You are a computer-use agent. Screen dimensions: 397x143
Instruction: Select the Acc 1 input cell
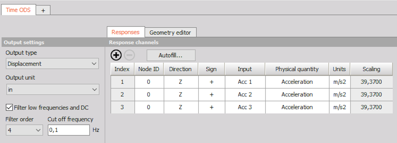coord(245,82)
